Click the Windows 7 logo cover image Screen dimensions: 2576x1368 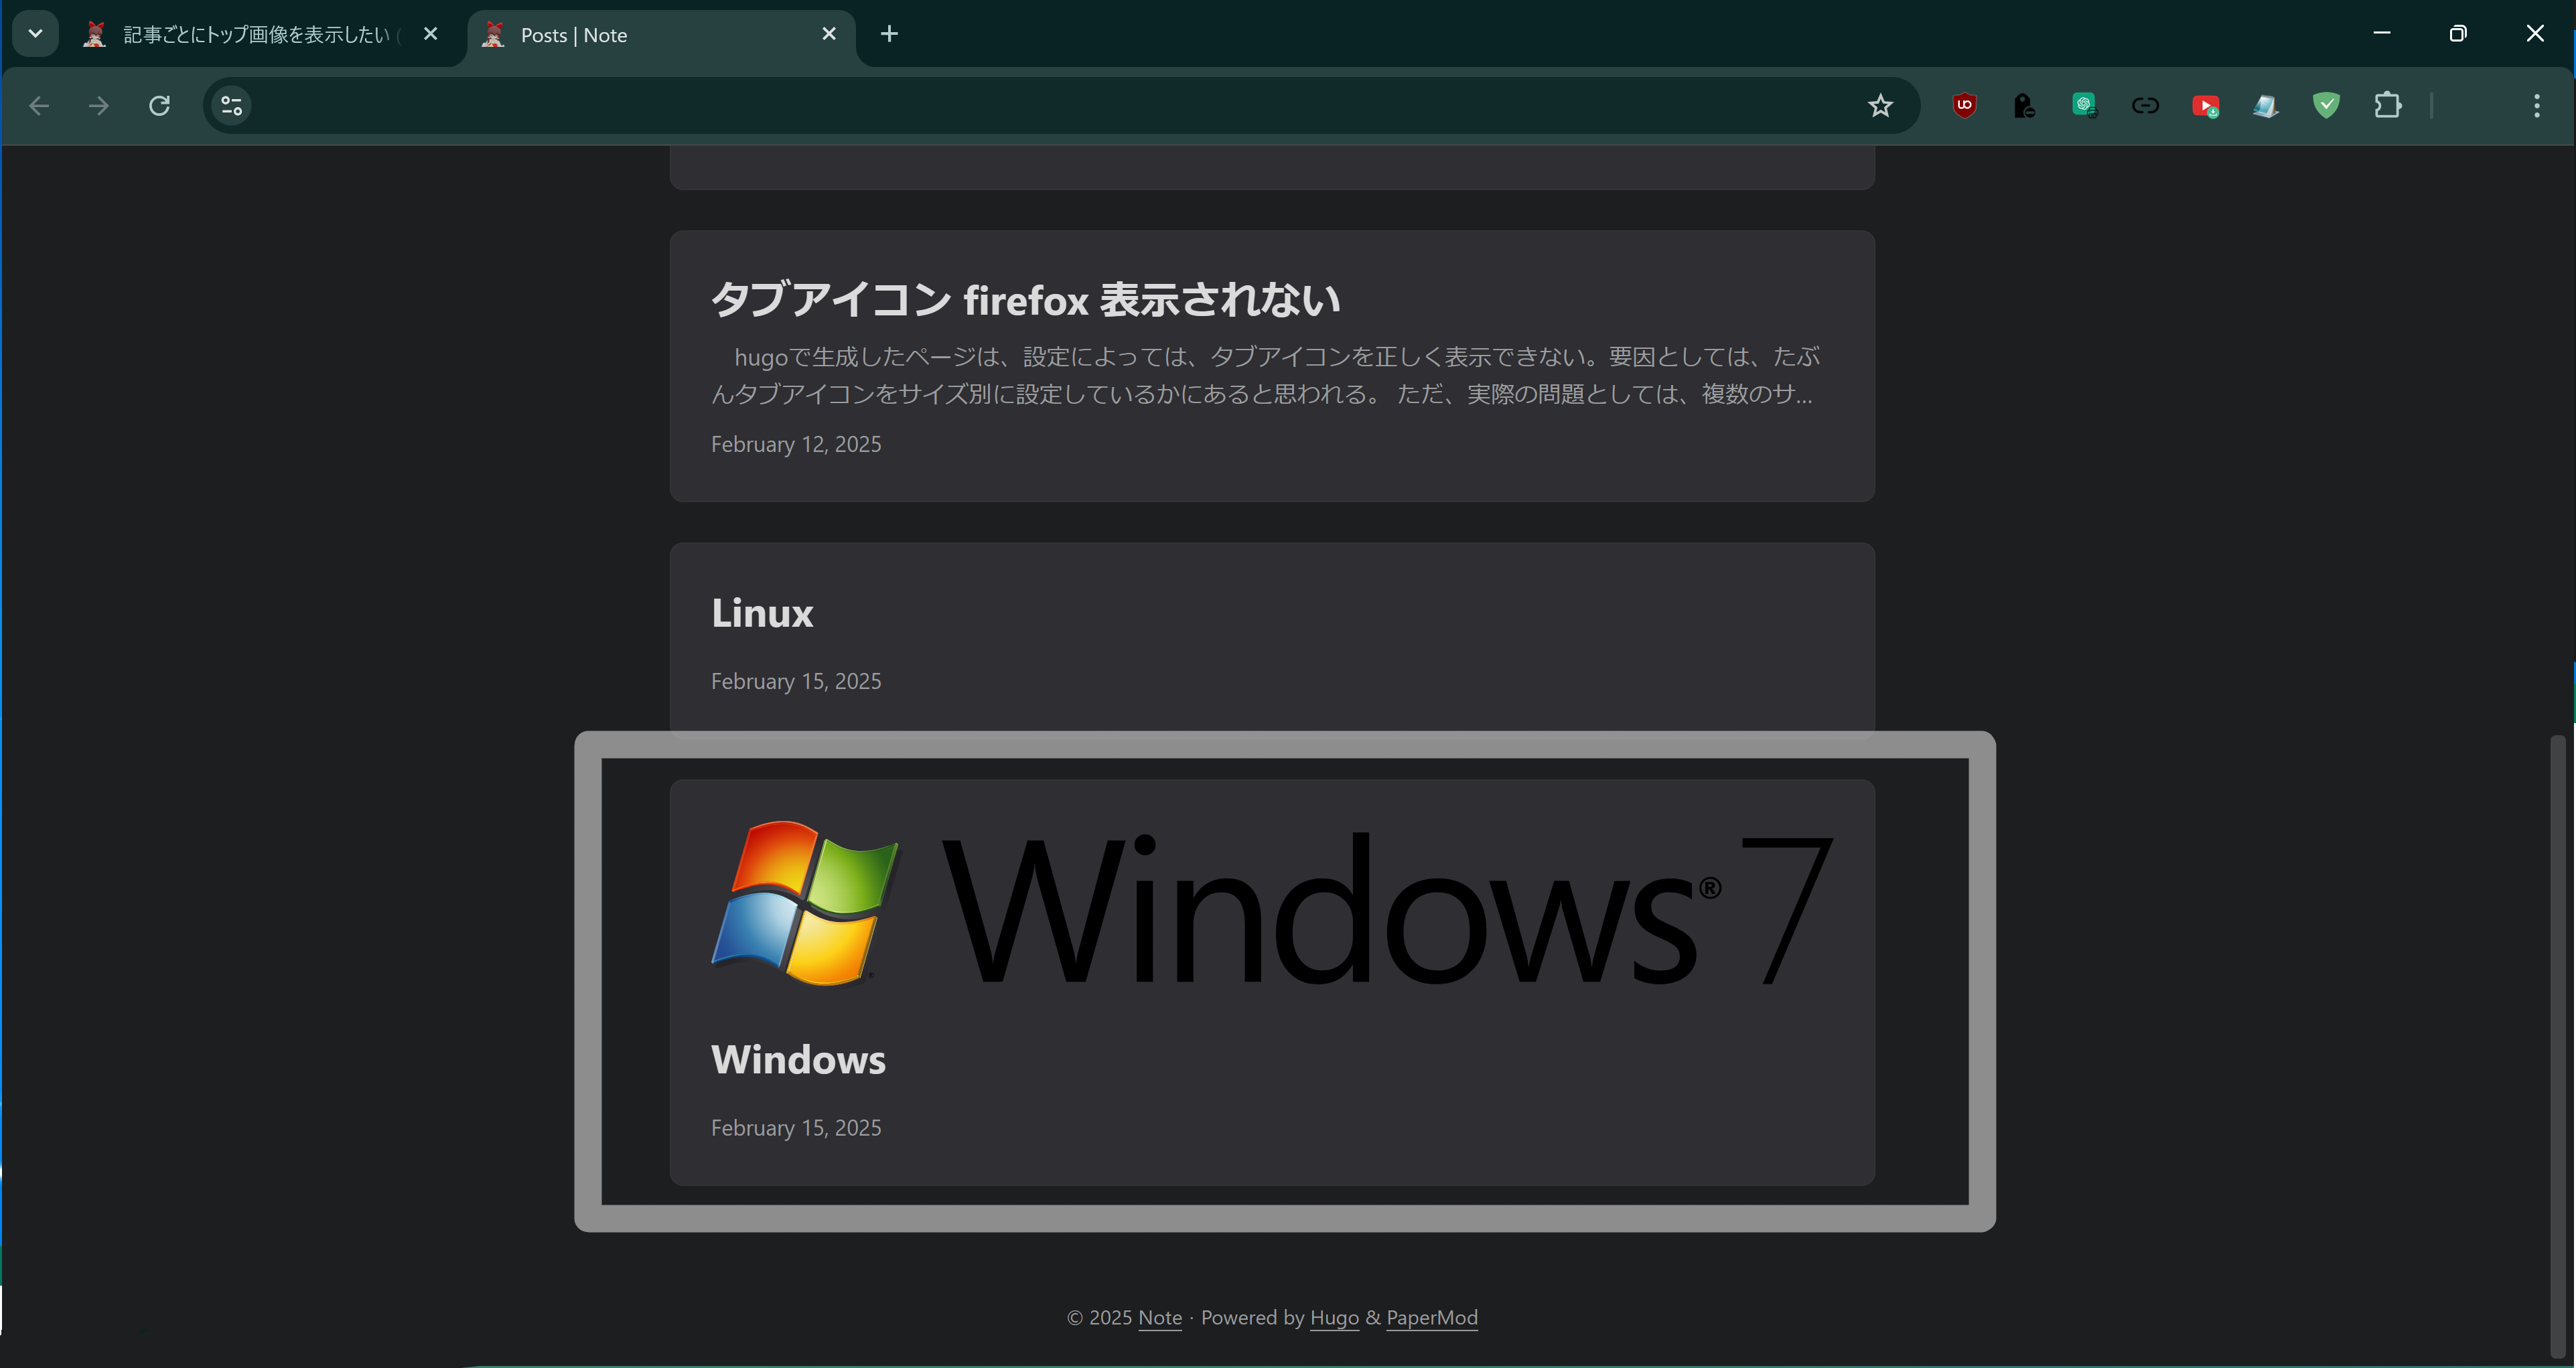tap(1272, 905)
